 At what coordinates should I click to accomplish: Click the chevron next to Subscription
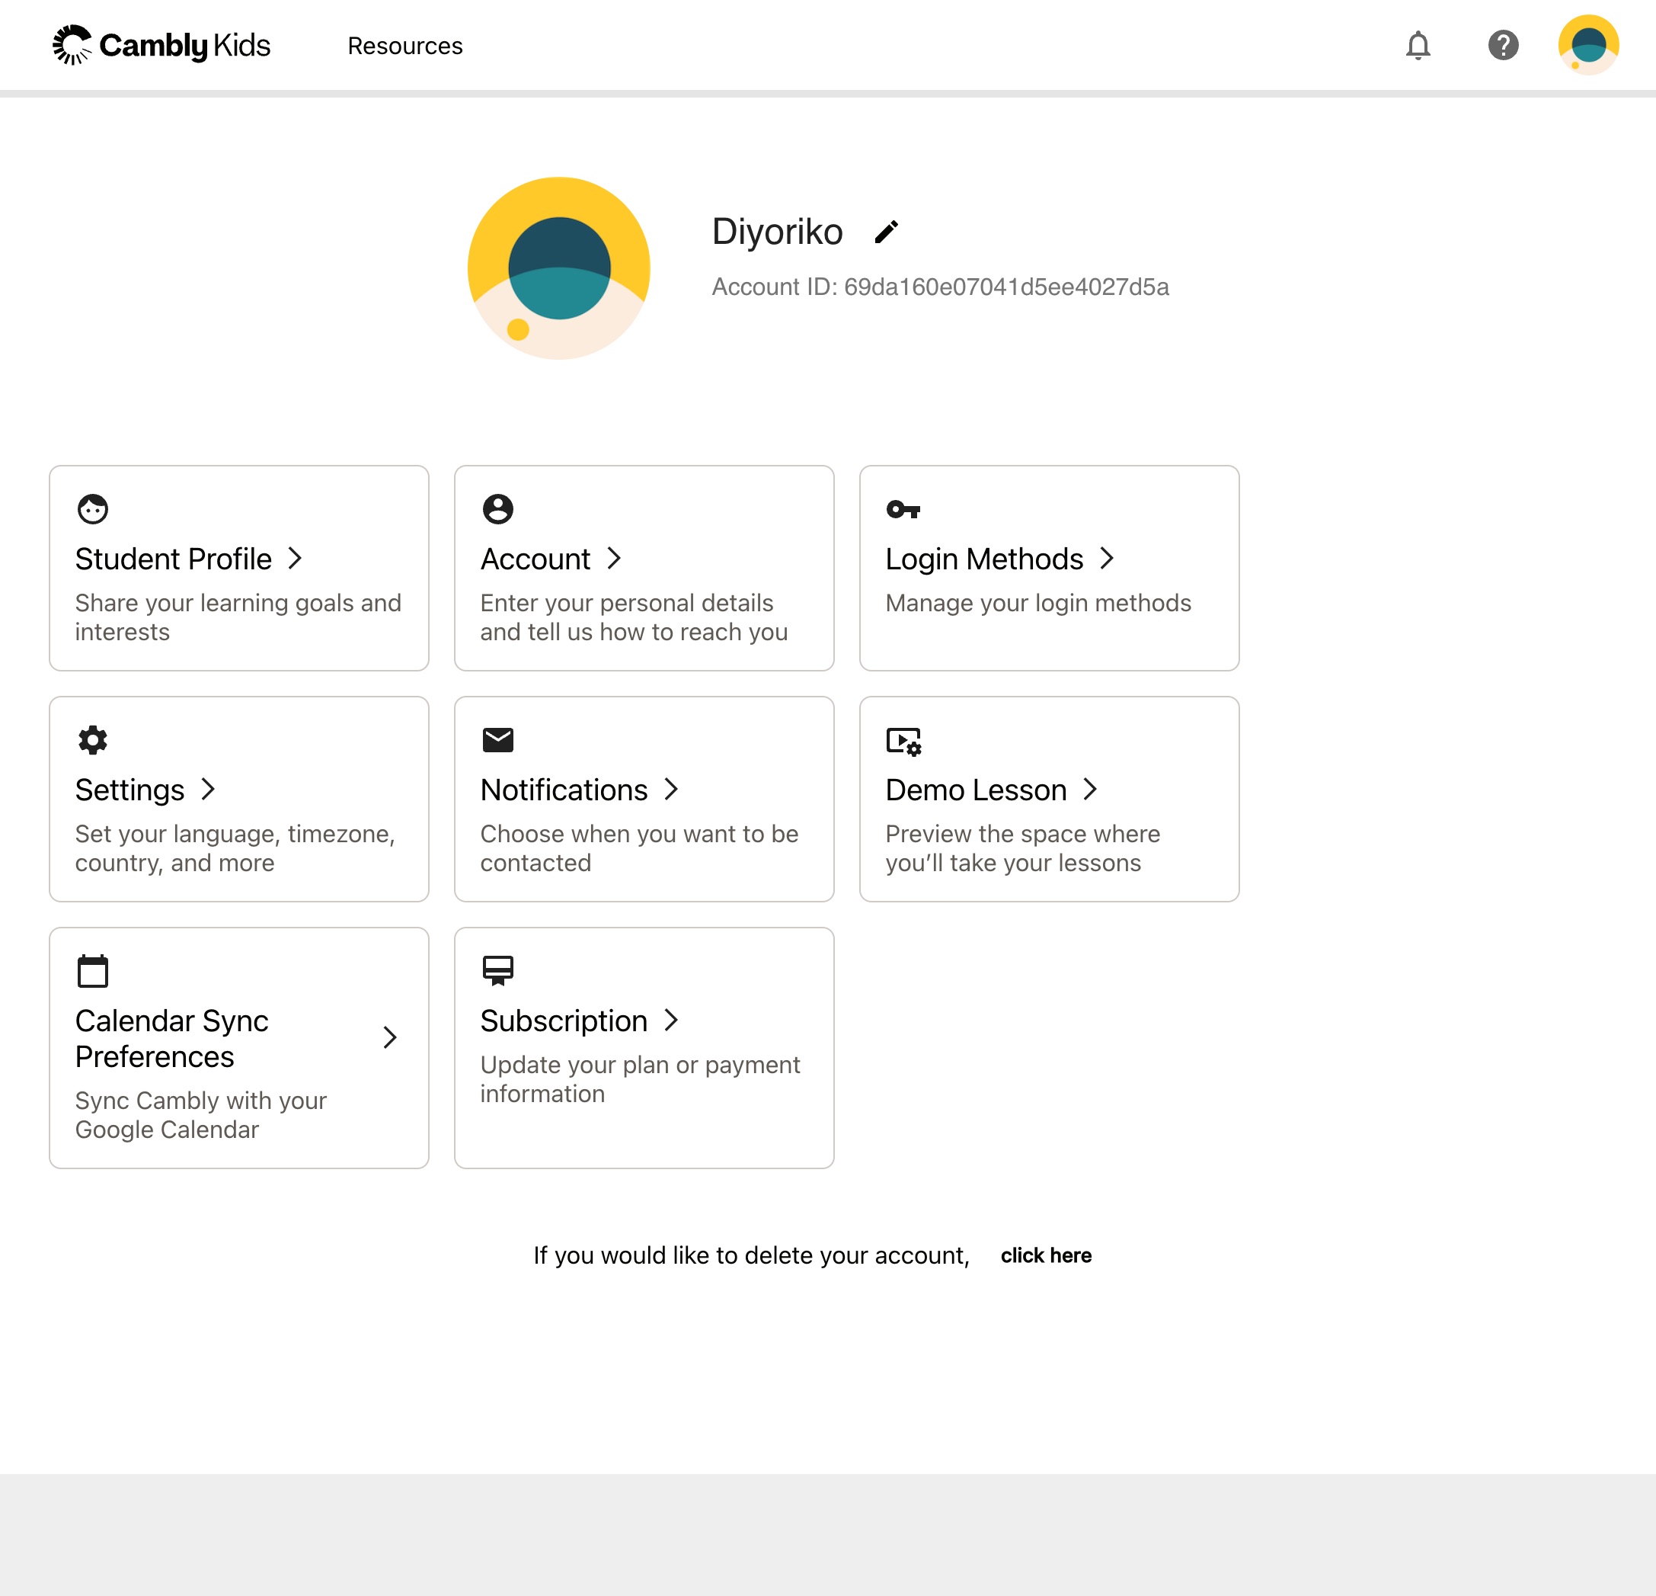672,1021
